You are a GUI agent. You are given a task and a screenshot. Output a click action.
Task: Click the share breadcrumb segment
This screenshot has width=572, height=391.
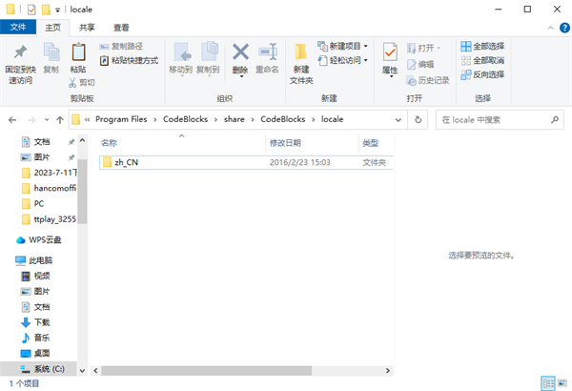[x=235, y=119]
